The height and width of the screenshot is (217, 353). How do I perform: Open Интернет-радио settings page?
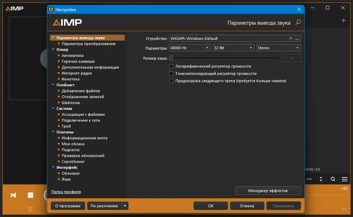click(x=77, y=73)
